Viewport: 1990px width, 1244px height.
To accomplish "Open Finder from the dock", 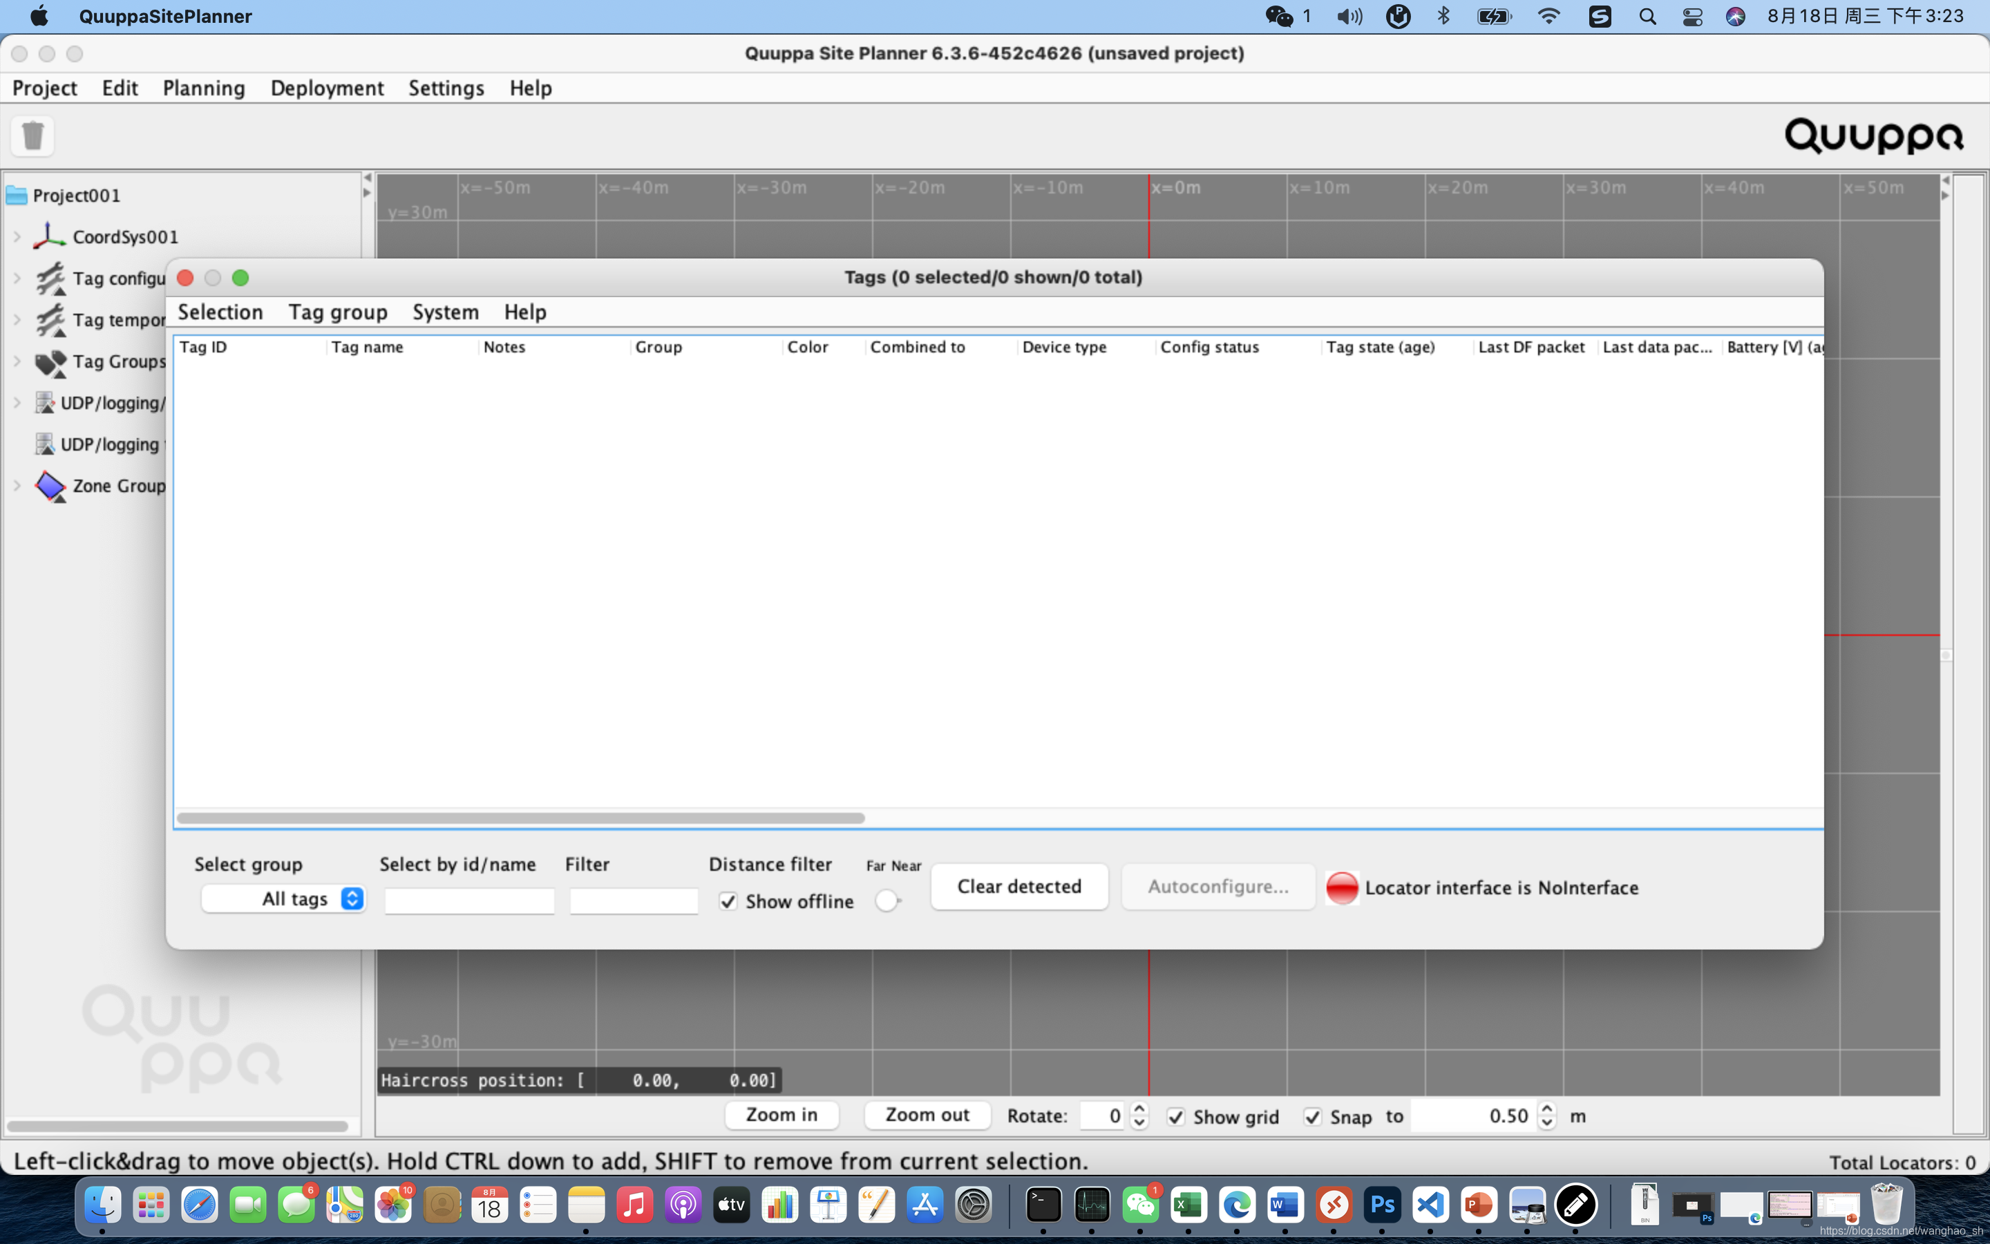I will 103,1206.
